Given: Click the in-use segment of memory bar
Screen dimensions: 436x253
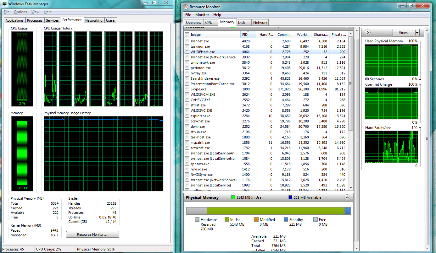Looking at the screenshot, I should 276,211.
